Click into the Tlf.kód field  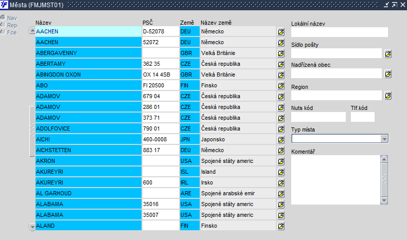click(363, 117)
